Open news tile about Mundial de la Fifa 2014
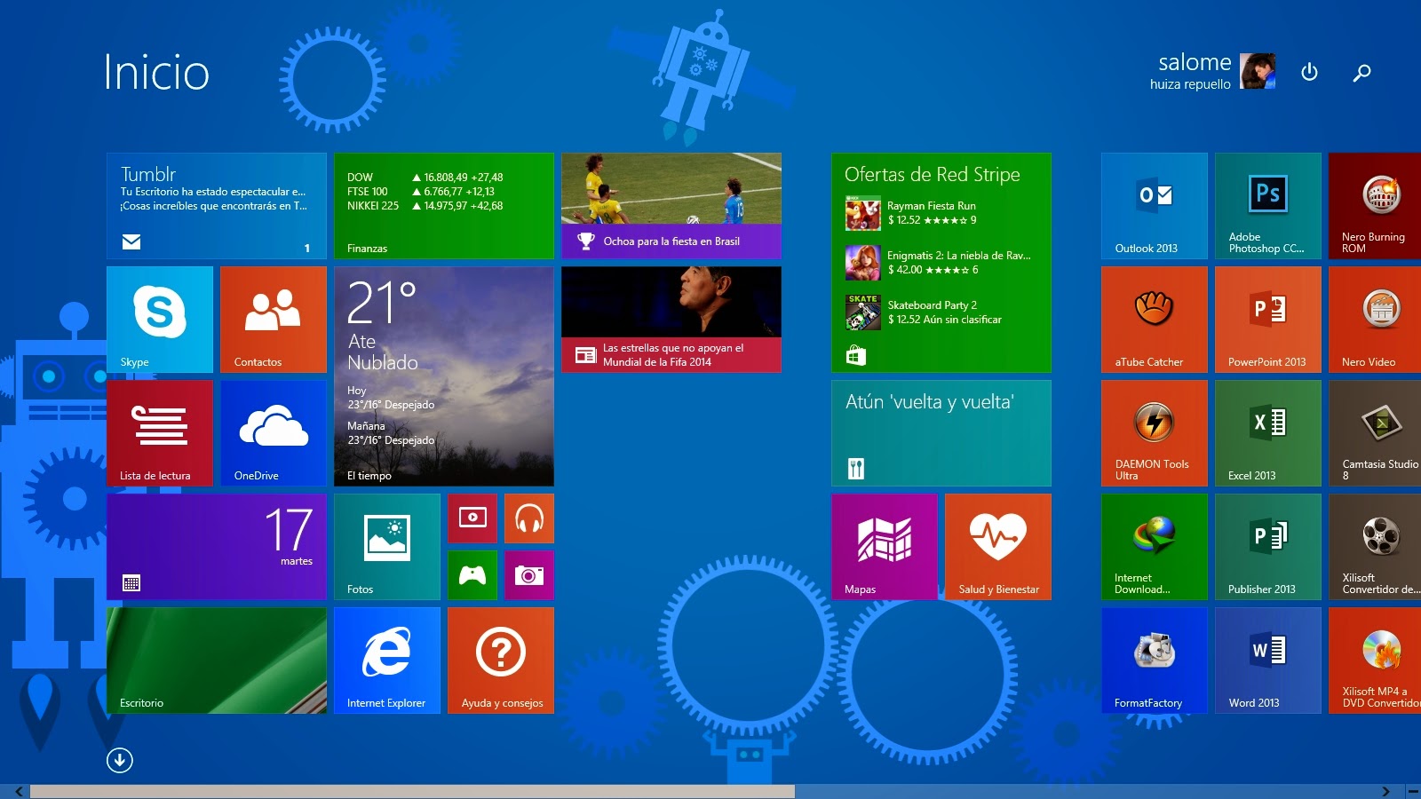 point(671,320)
